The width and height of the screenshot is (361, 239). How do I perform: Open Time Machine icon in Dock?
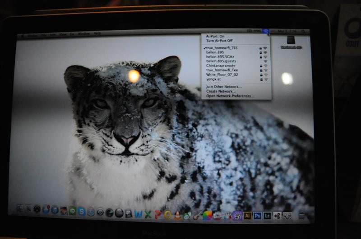click(x=100, y=212)
